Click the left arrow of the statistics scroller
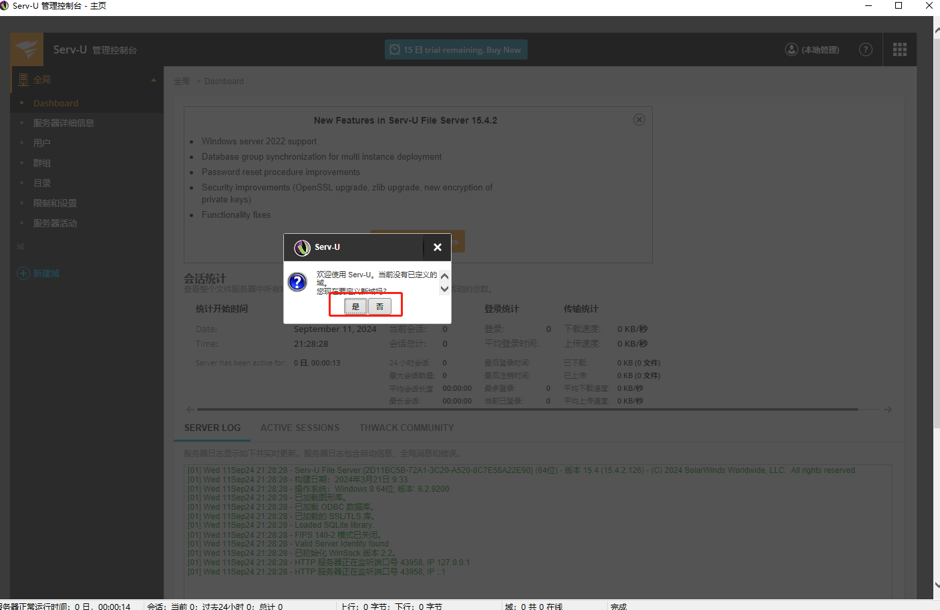The width and height of the screenshot is (940, 610). [190, 409]
